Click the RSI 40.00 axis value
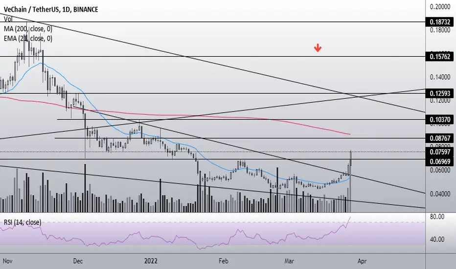This screenshot has width=456, height=269. click(x=437, y=239)
